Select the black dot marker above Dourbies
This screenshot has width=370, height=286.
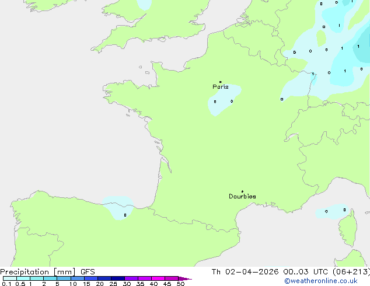tap(242, 191)
